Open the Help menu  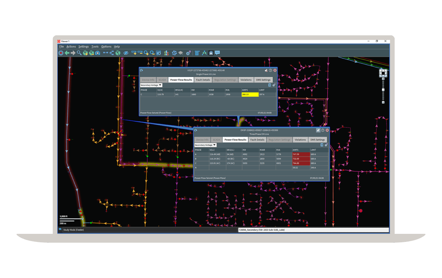click(117, 47)
